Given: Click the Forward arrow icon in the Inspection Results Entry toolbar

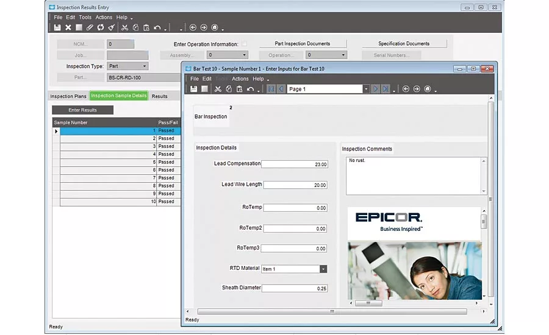Looking at the screenshot, I should [x=203, y=27].
